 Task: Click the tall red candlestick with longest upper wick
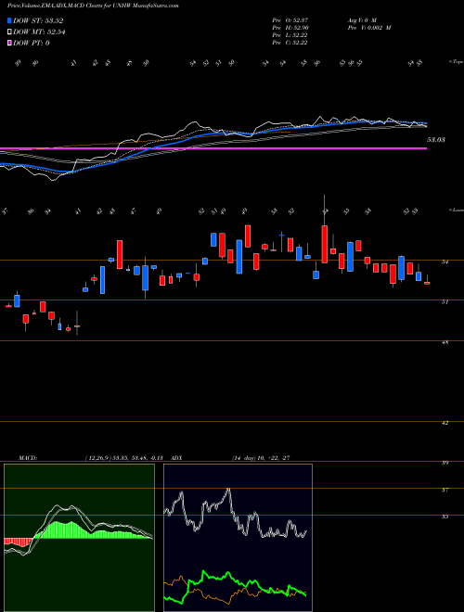[x=325, y=244]
